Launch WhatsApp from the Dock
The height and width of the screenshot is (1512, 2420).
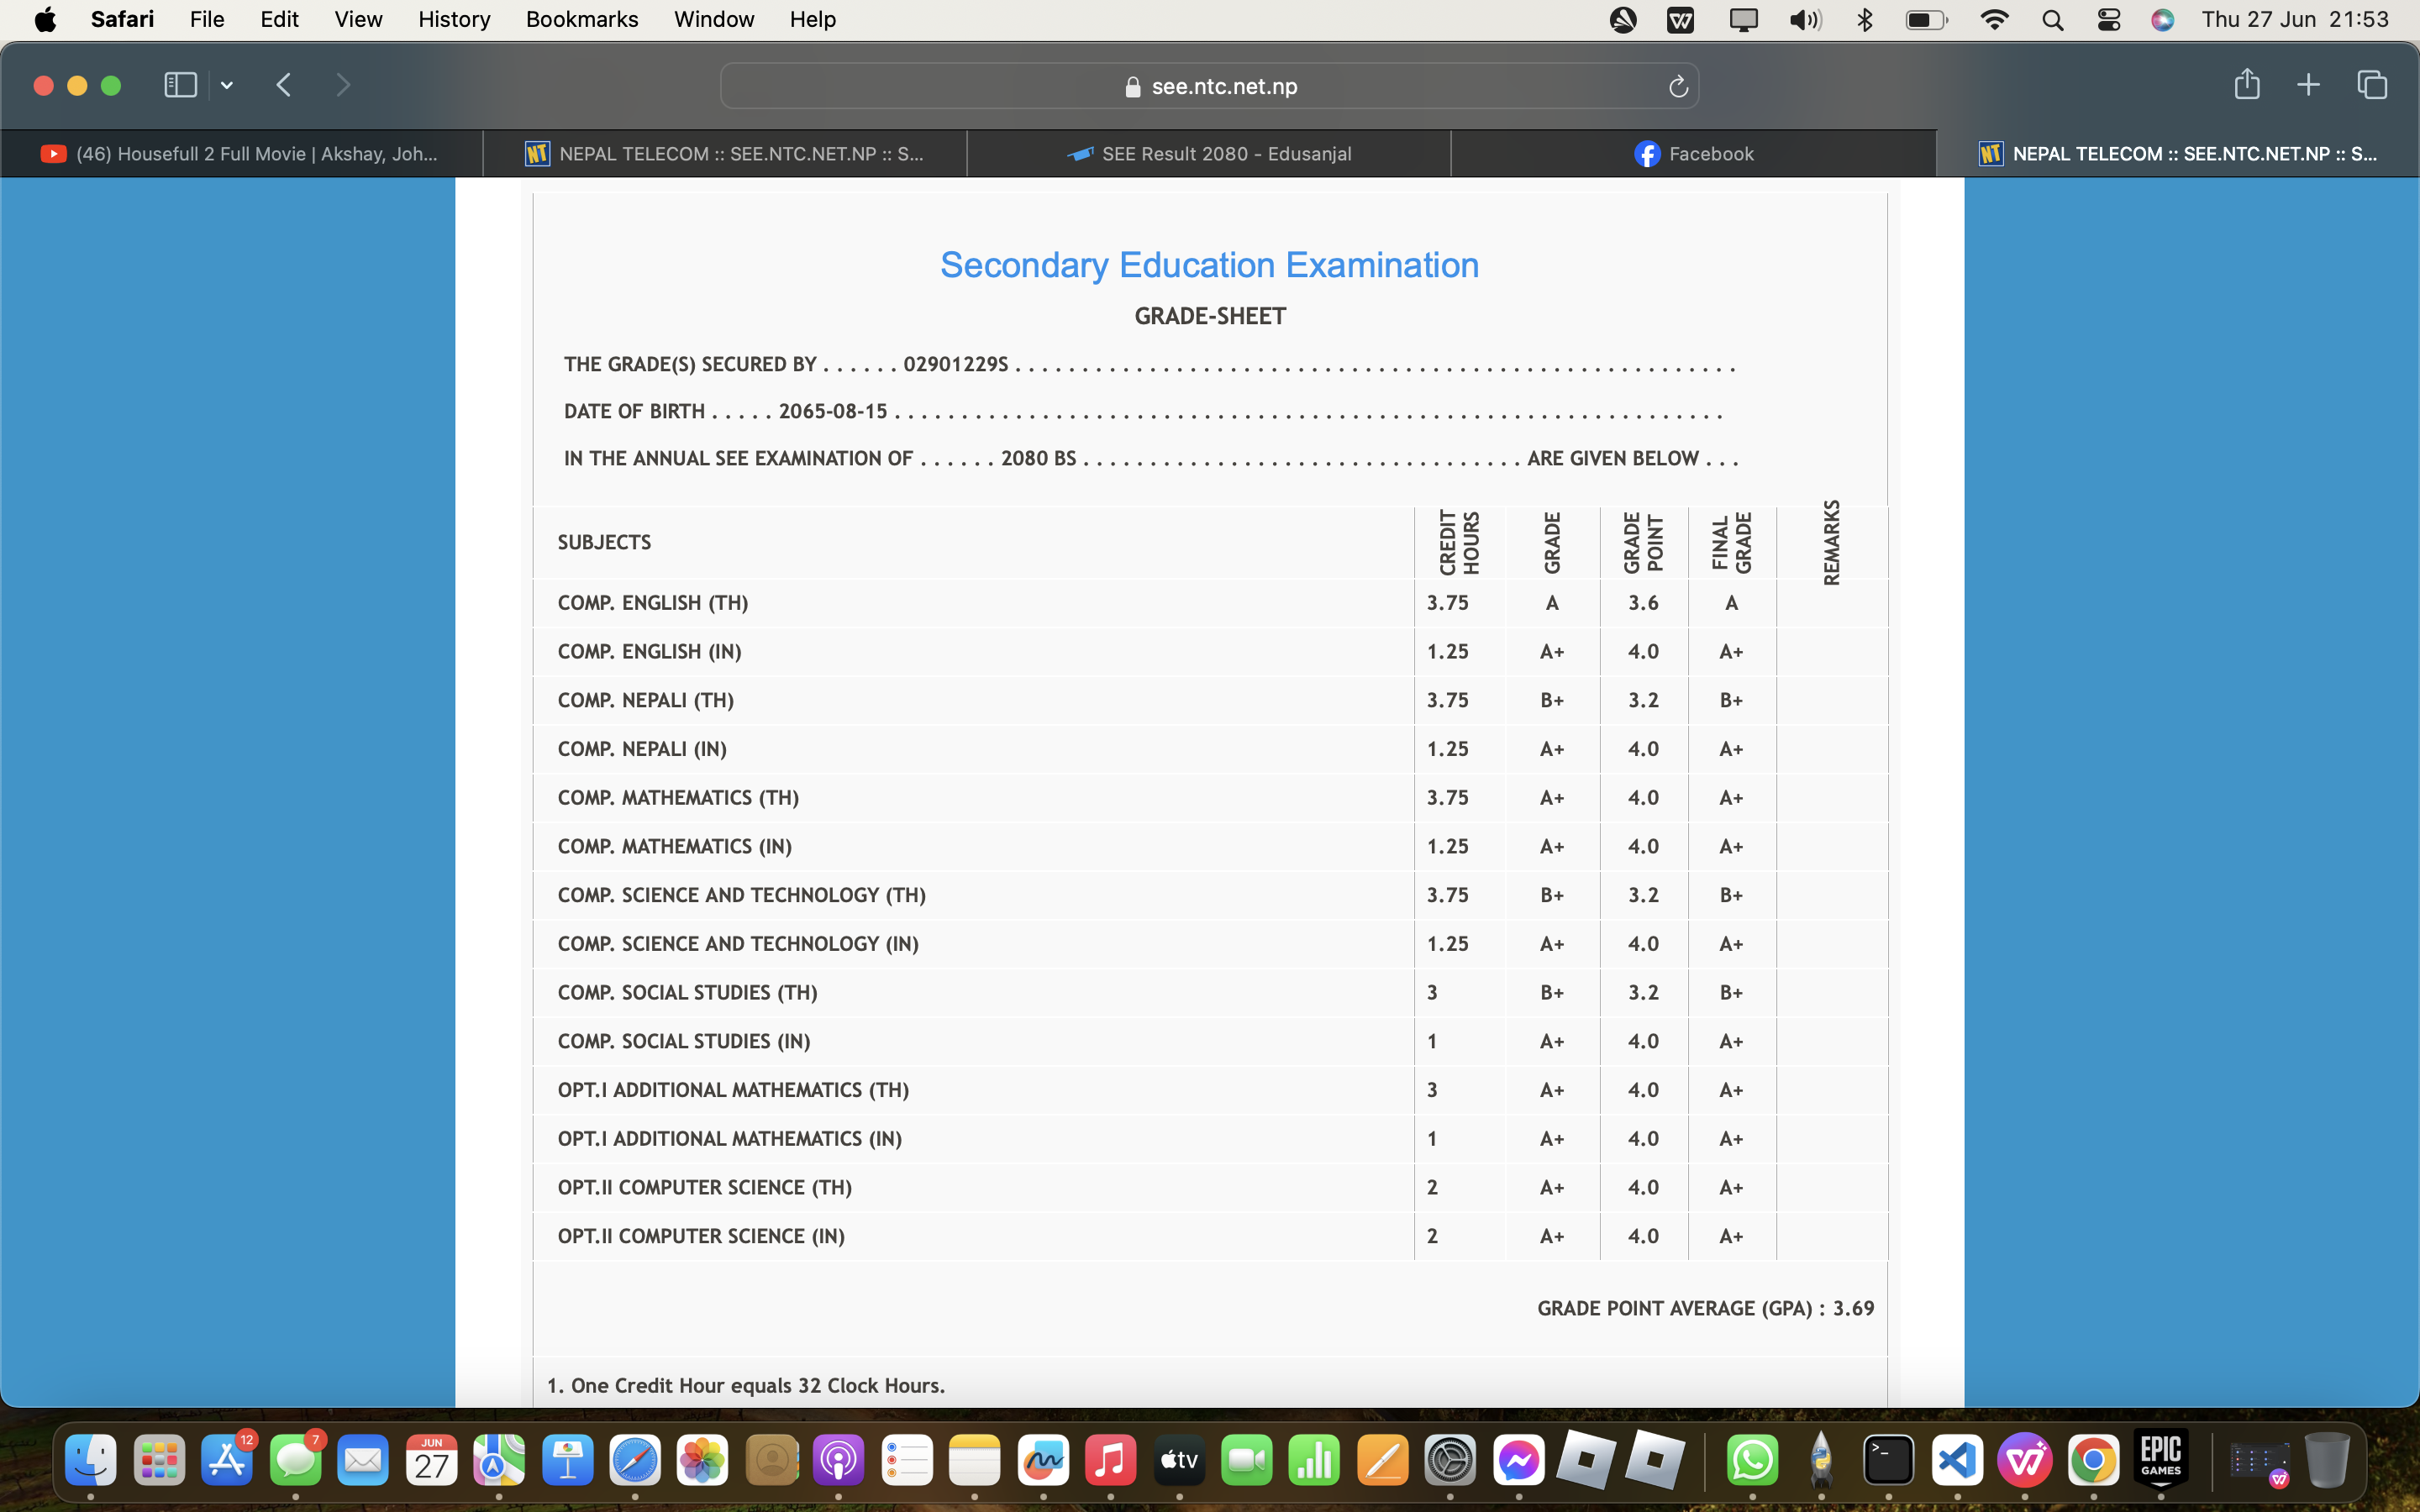pos(1752,1461)
